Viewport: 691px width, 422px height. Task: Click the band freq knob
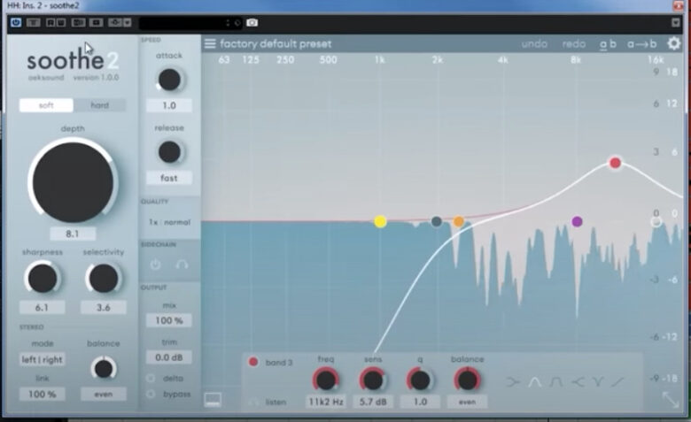[326, 380]
